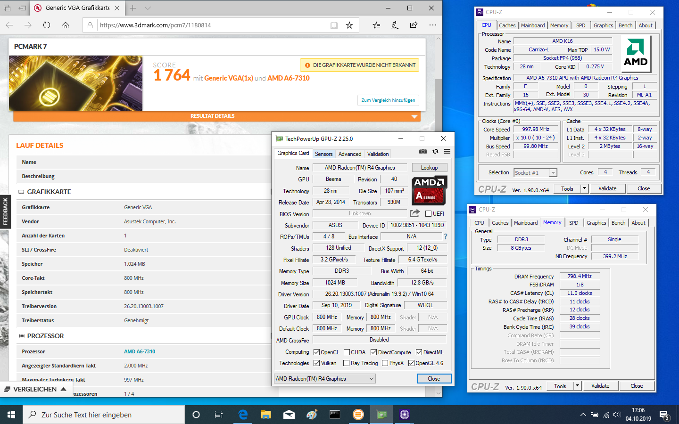
Task: Click the CPU-Z taskbar icon
Action: [x=405, y=415]
